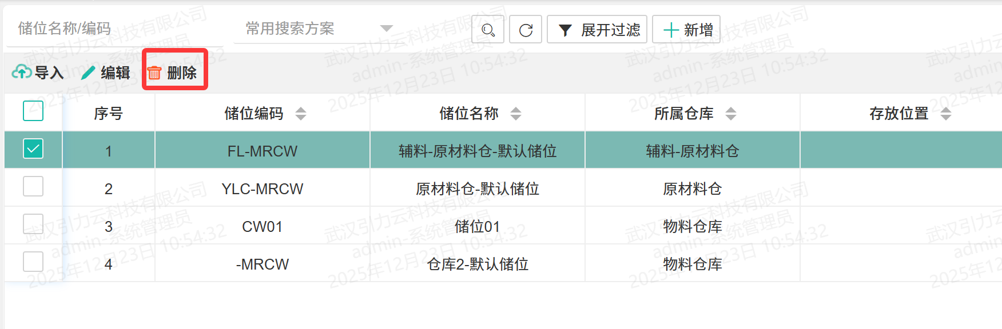Select the 仓库2-默认储位 cell in row 4
Viewport: 1002px width, 329px height.
tap(478, 264)
